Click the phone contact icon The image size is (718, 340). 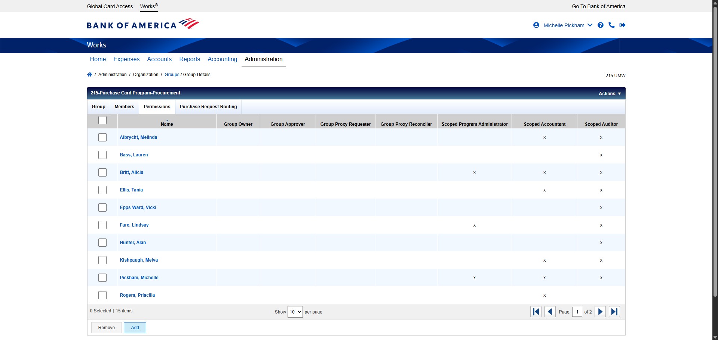click(x=611, y=25)
